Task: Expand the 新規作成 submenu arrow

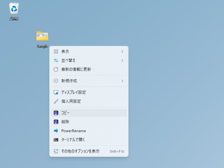Action: pyautogui.click(x=122, y=81)
